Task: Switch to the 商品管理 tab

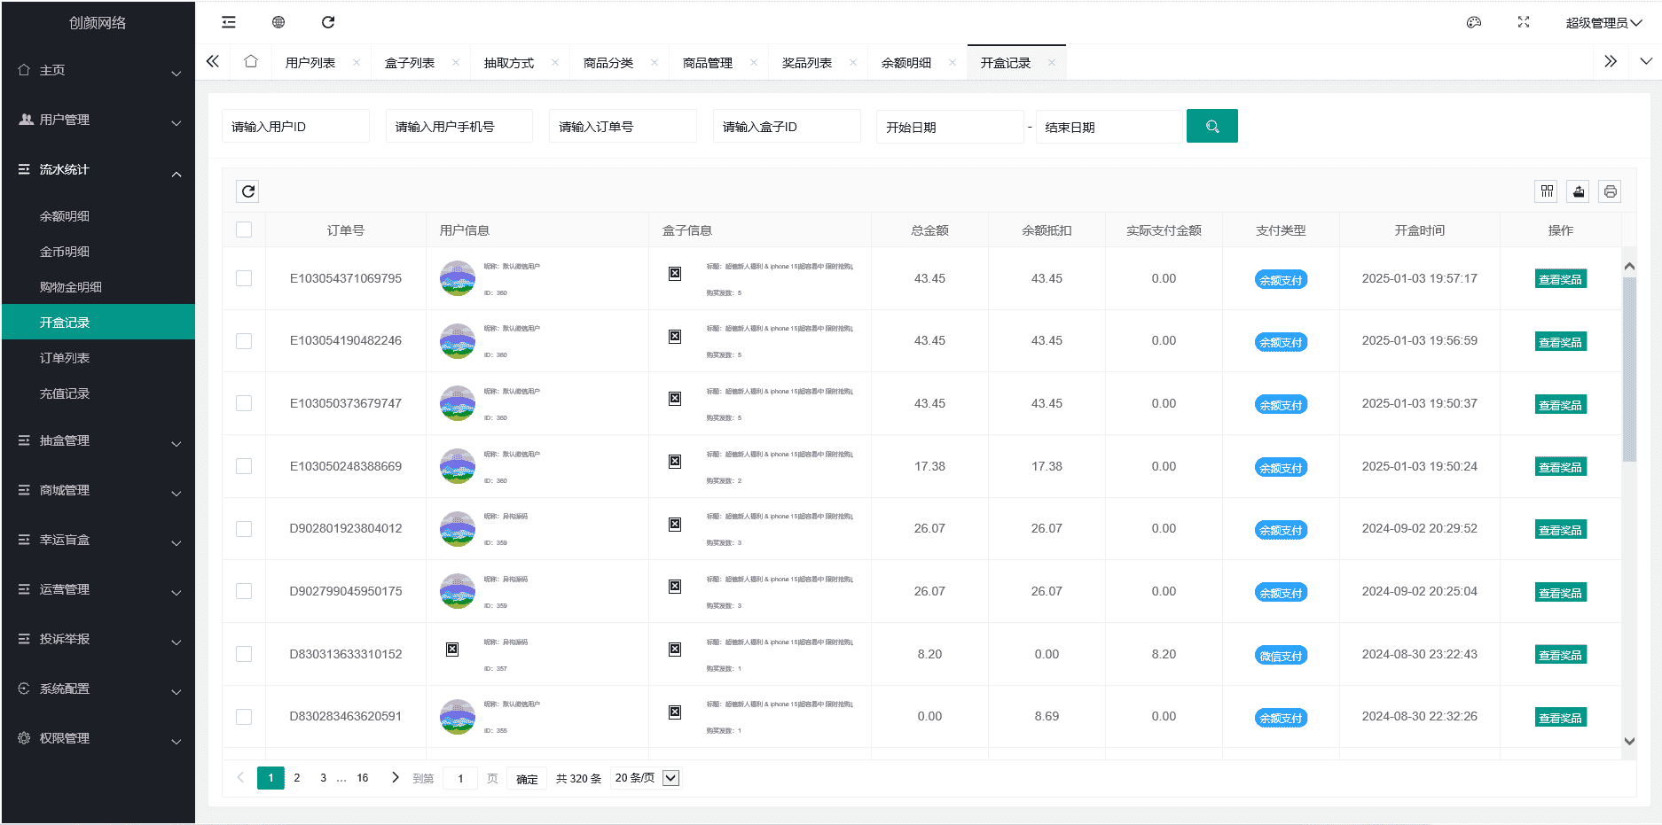Action: pos(708,63)
